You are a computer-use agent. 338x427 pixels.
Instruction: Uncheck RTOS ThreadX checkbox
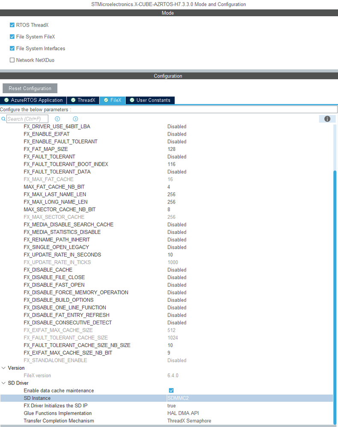click(12, 25)
